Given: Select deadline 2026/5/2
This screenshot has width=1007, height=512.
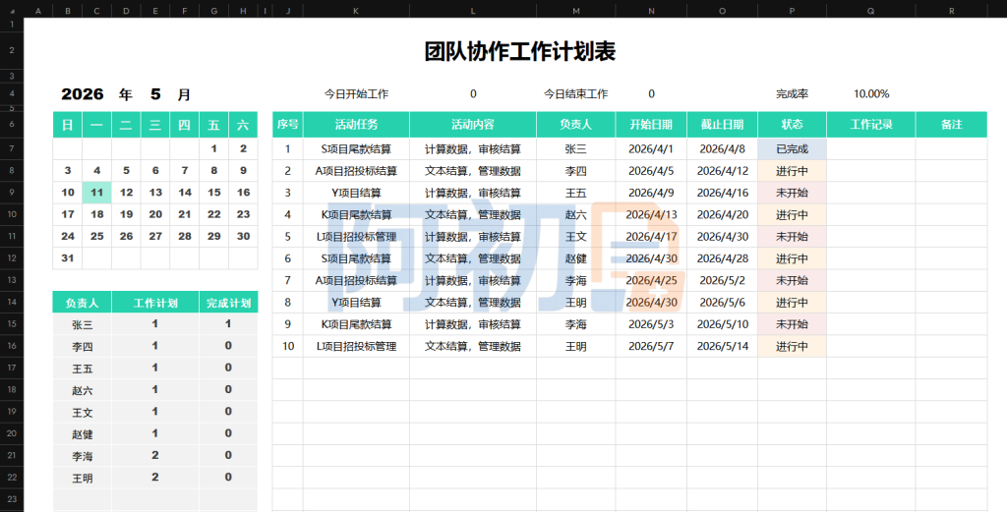Looking at the screenshot, I should tap(723, 280).
